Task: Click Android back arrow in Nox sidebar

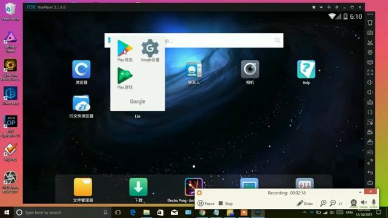Action: pyautogui.click(x=370, y=172)
